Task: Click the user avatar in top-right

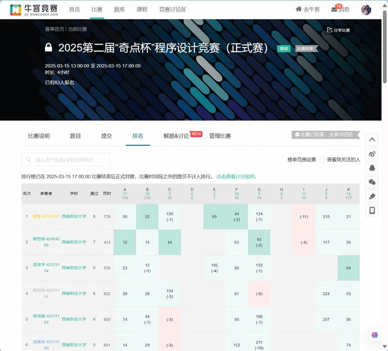Action: [366, 10]
